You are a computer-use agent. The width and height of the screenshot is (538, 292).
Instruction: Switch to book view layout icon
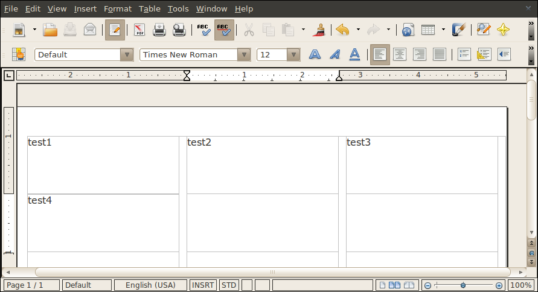coord(409,285)
